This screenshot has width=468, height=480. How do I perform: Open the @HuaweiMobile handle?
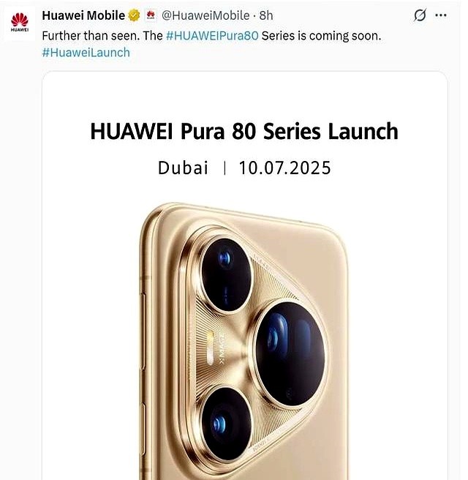coord(205,15)
